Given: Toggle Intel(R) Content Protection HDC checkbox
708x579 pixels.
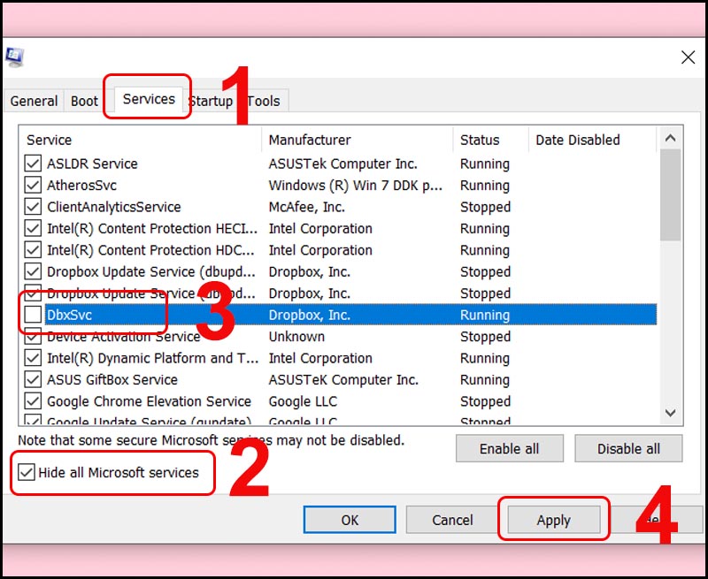Looking at the screenshot, I should (33, 250).
